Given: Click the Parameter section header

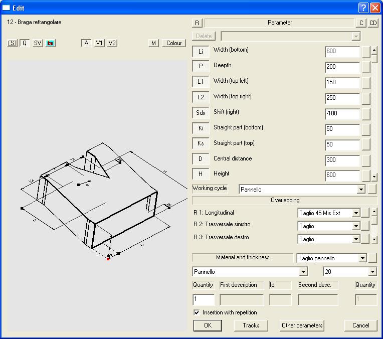Looking at the screenshot, I should click(x=279, y=23).
